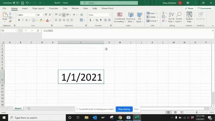Toggle Align Left
This screenshot has width=215, height=121.
click(56, 20)
